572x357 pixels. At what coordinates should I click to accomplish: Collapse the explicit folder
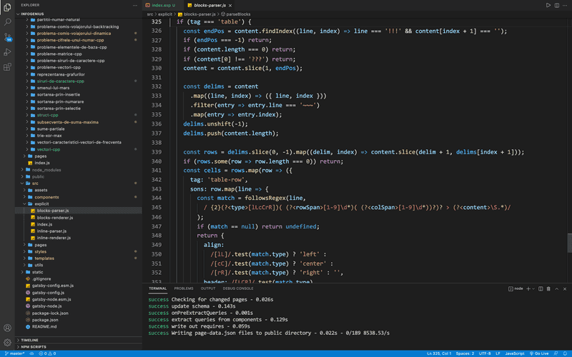click(x=41, y=203)
